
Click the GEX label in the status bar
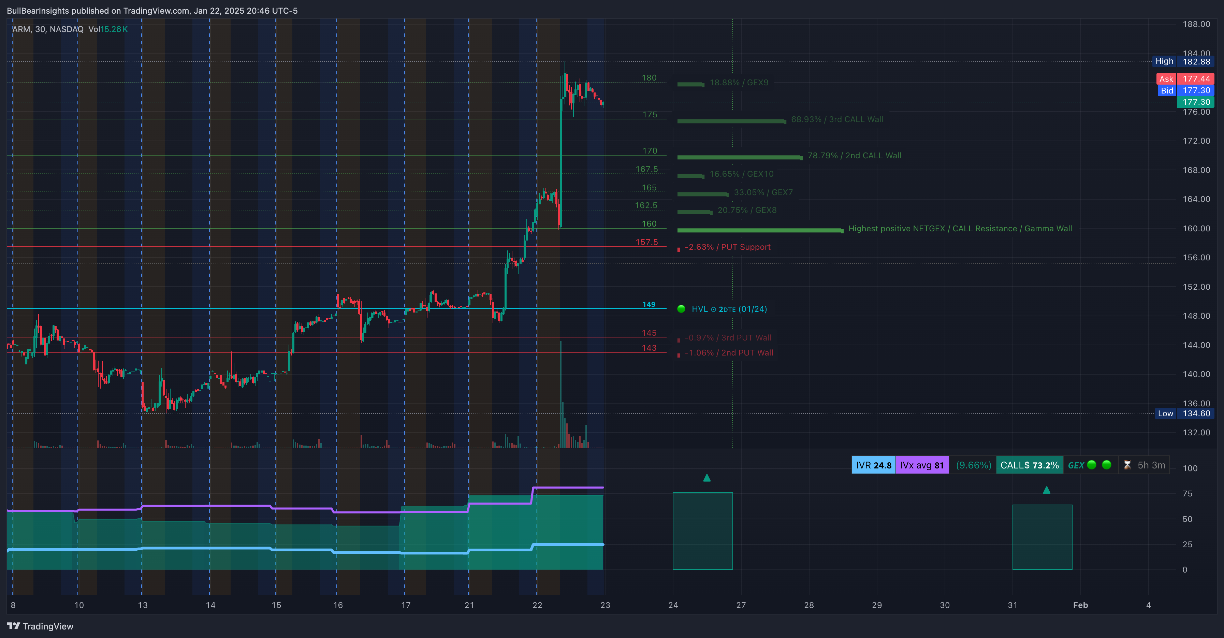1076,465
